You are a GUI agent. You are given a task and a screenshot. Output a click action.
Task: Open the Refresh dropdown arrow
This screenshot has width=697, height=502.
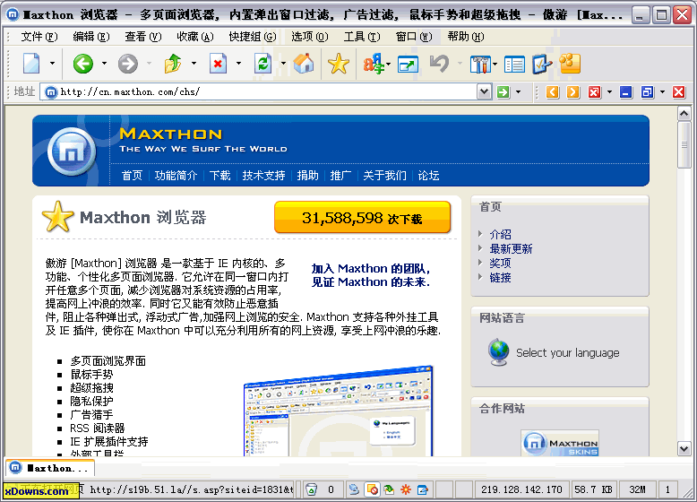283,64
